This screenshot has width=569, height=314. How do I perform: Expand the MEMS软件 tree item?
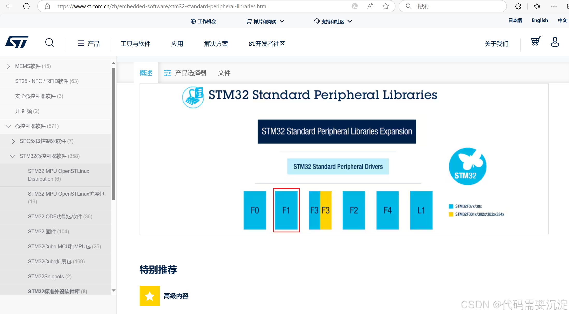(9, 66)
